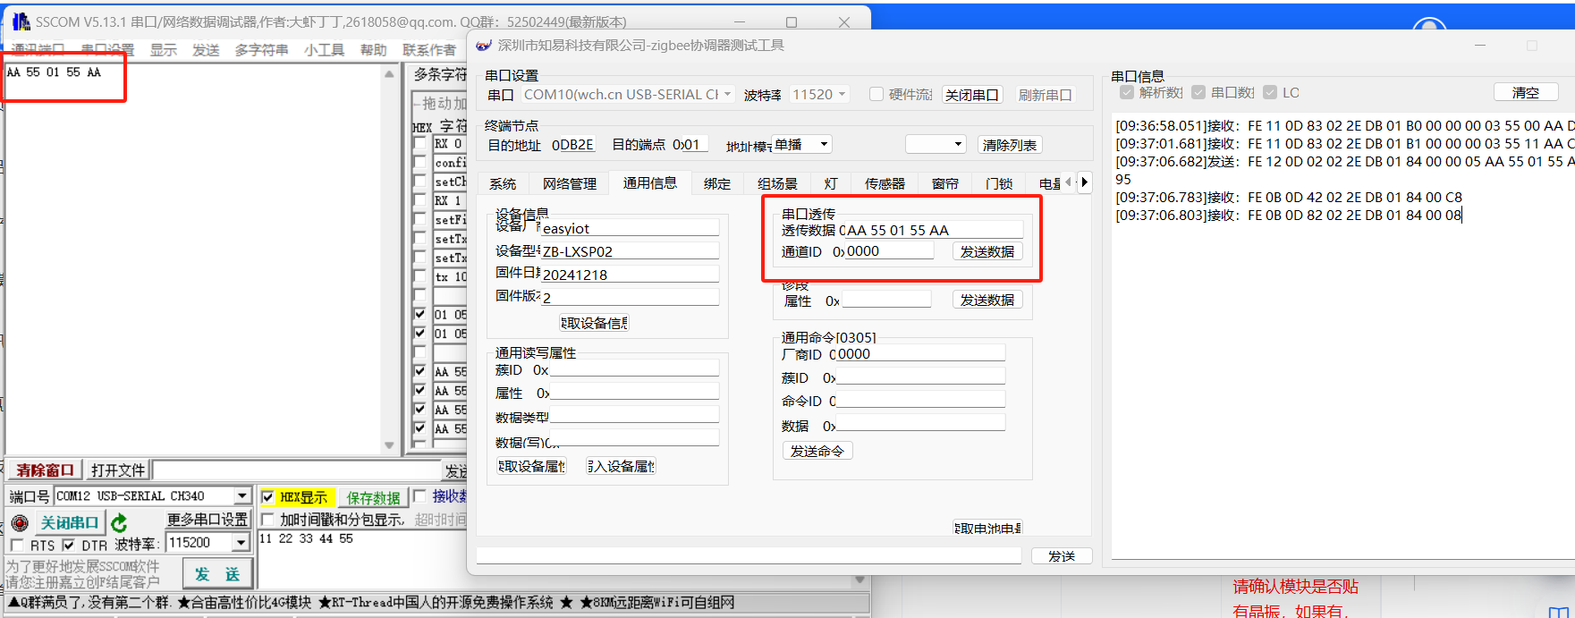Open the 端口号 COM12 dropdown in SSCOM
Viewport: 1575px width, 618px height.
pyautogui.click(x=242, y=496)
